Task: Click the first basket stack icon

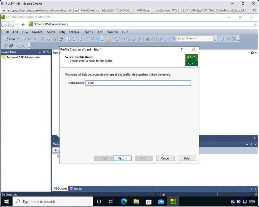Action: pyautogui.click(x=6, y=46)
